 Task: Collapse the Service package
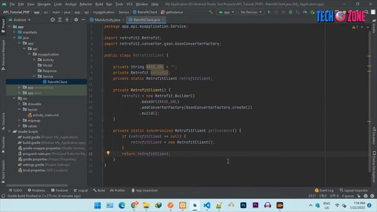[34, 76]
